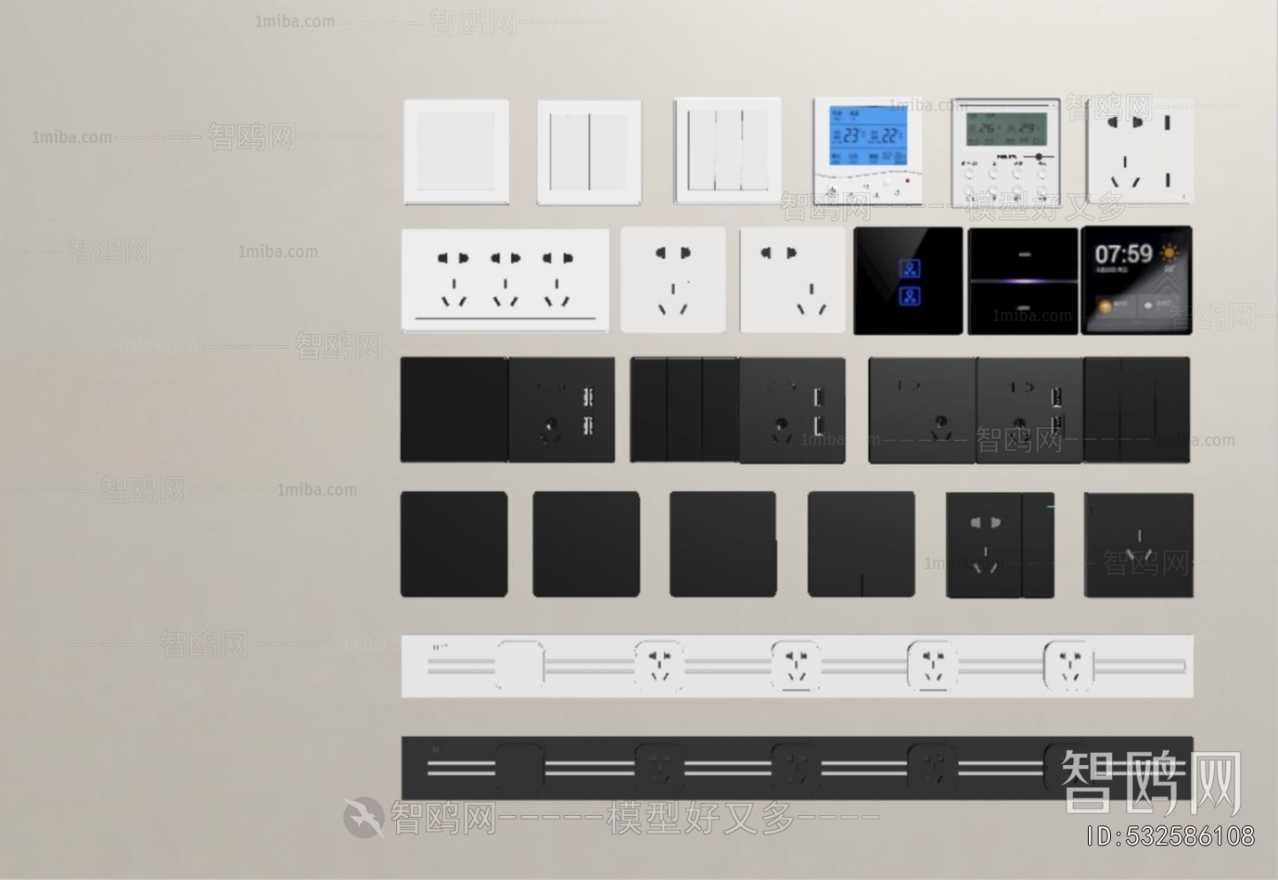The height and width of the screenshot is (880, 1278).
Task: Tap the sun weather icon on smart panel
Action: [x=1169, y=253]
